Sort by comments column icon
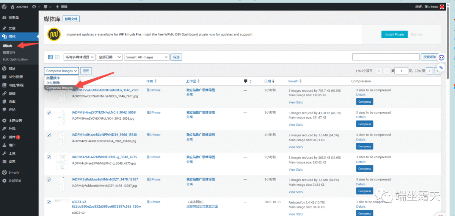Image resolution: width=455 pixels, height=216 pixels. 246,81
